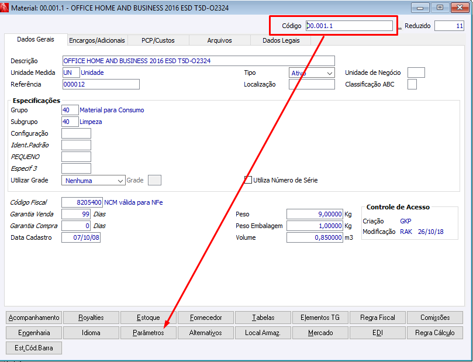The width and height of the screenshot is (473, 362).
Task: Click the Elementos TG button
Action: coord(320,318)
